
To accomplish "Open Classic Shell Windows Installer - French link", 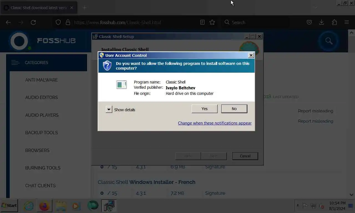I will tap(146, 182).
